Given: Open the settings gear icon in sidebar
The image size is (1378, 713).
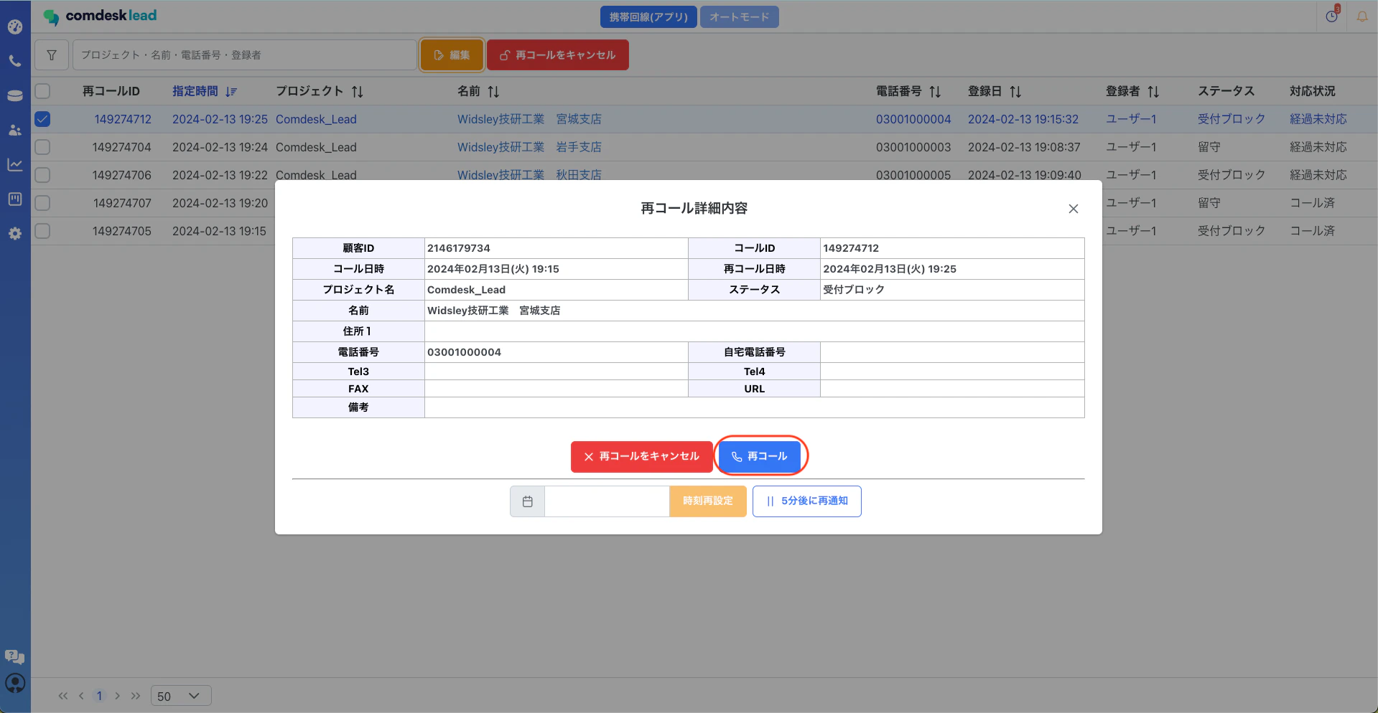Looking at the screenshot, I should (15, 234).
